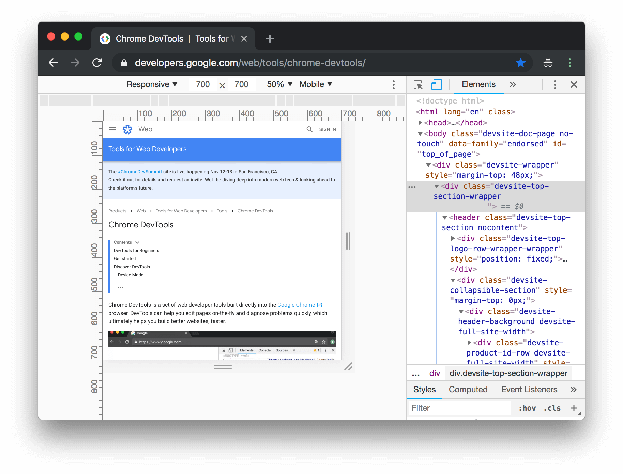Click the browser reload button
This screenshot has height=474, width=623.
pyautogui.click(x=97, y=63)
